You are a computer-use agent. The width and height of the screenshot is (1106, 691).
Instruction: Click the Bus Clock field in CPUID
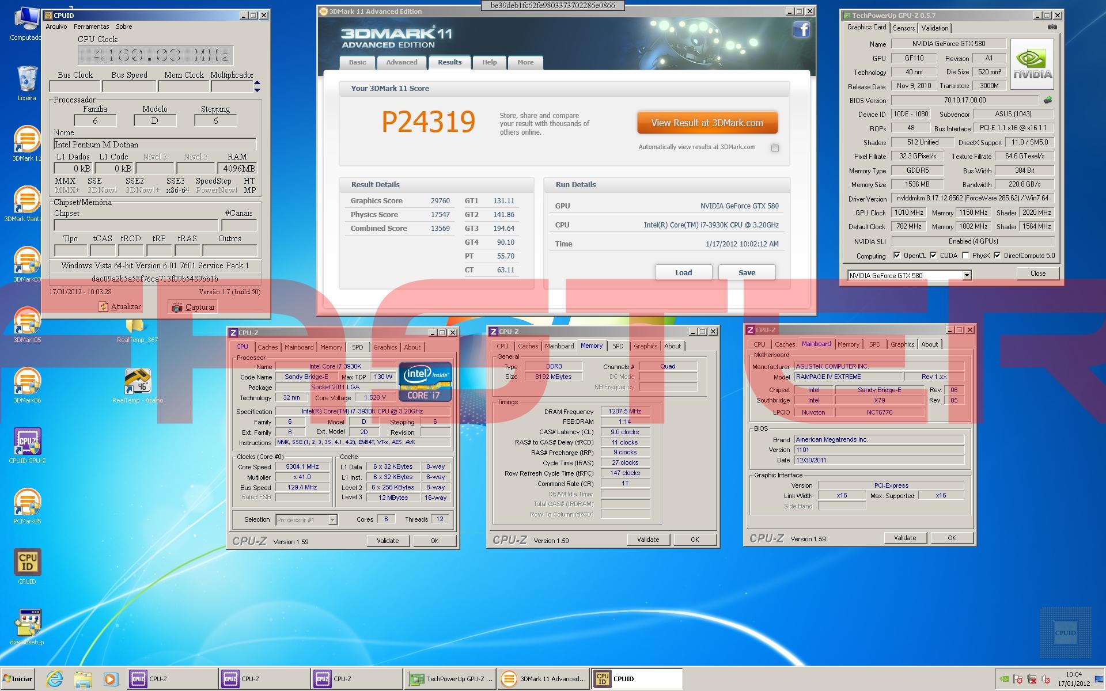pyautogui.click(x=75, y=87)
